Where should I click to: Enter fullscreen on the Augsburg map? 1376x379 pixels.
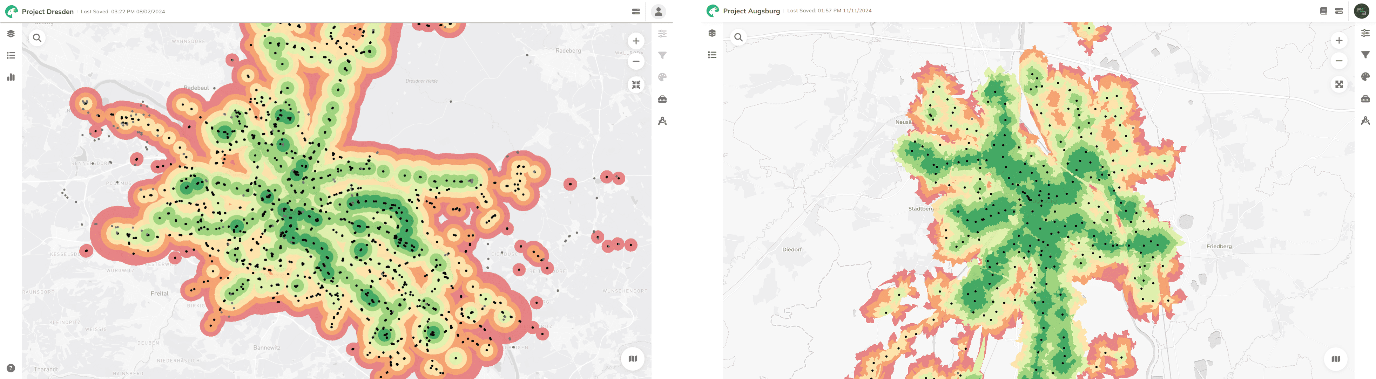point(1338,84)
